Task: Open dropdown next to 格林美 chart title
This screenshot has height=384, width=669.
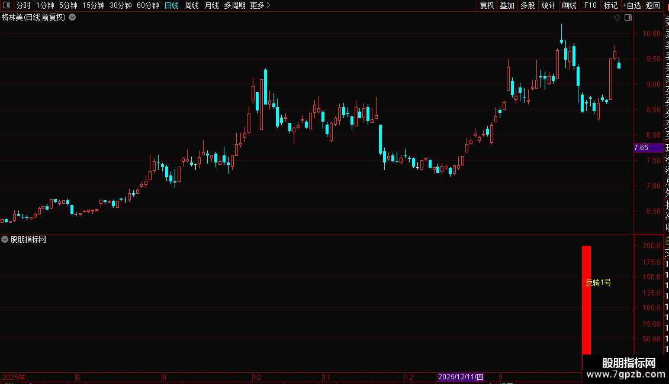Action: 73,18
